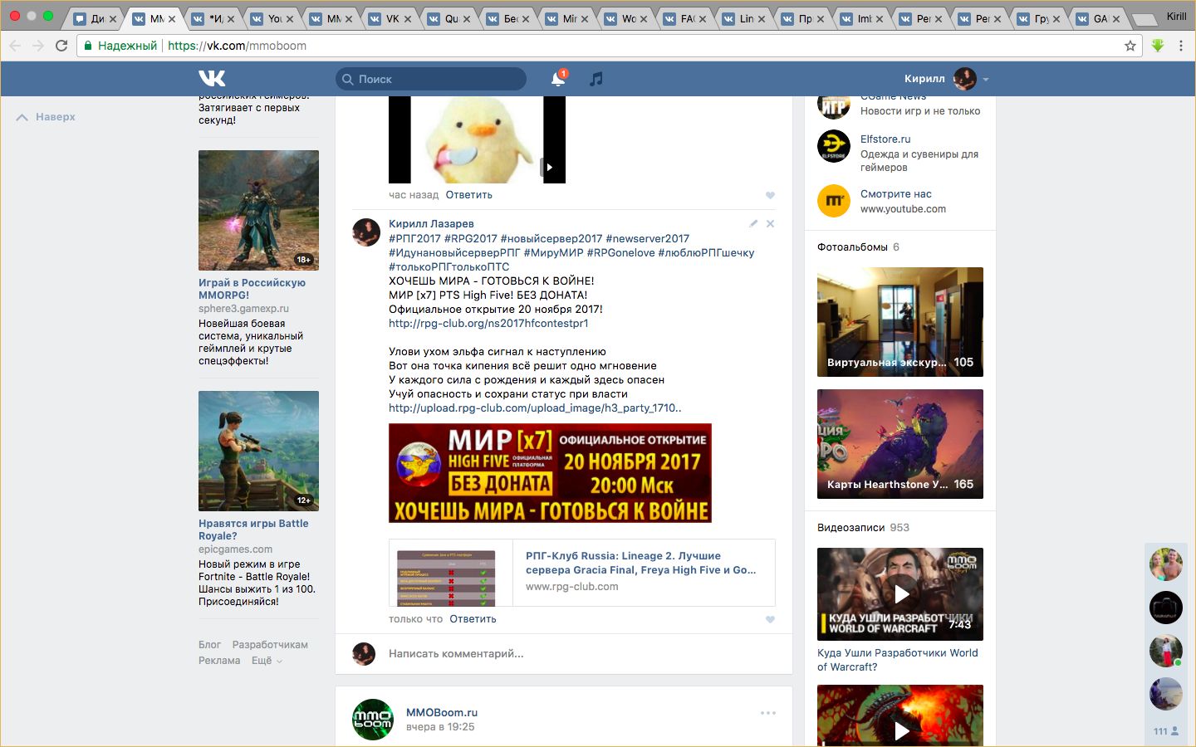Switch to the "You" browser tab
The height and width of the screenshot is (747, 1196).
point(272,18)
